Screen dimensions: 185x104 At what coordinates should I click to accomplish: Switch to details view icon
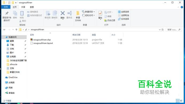click(178, 101)
